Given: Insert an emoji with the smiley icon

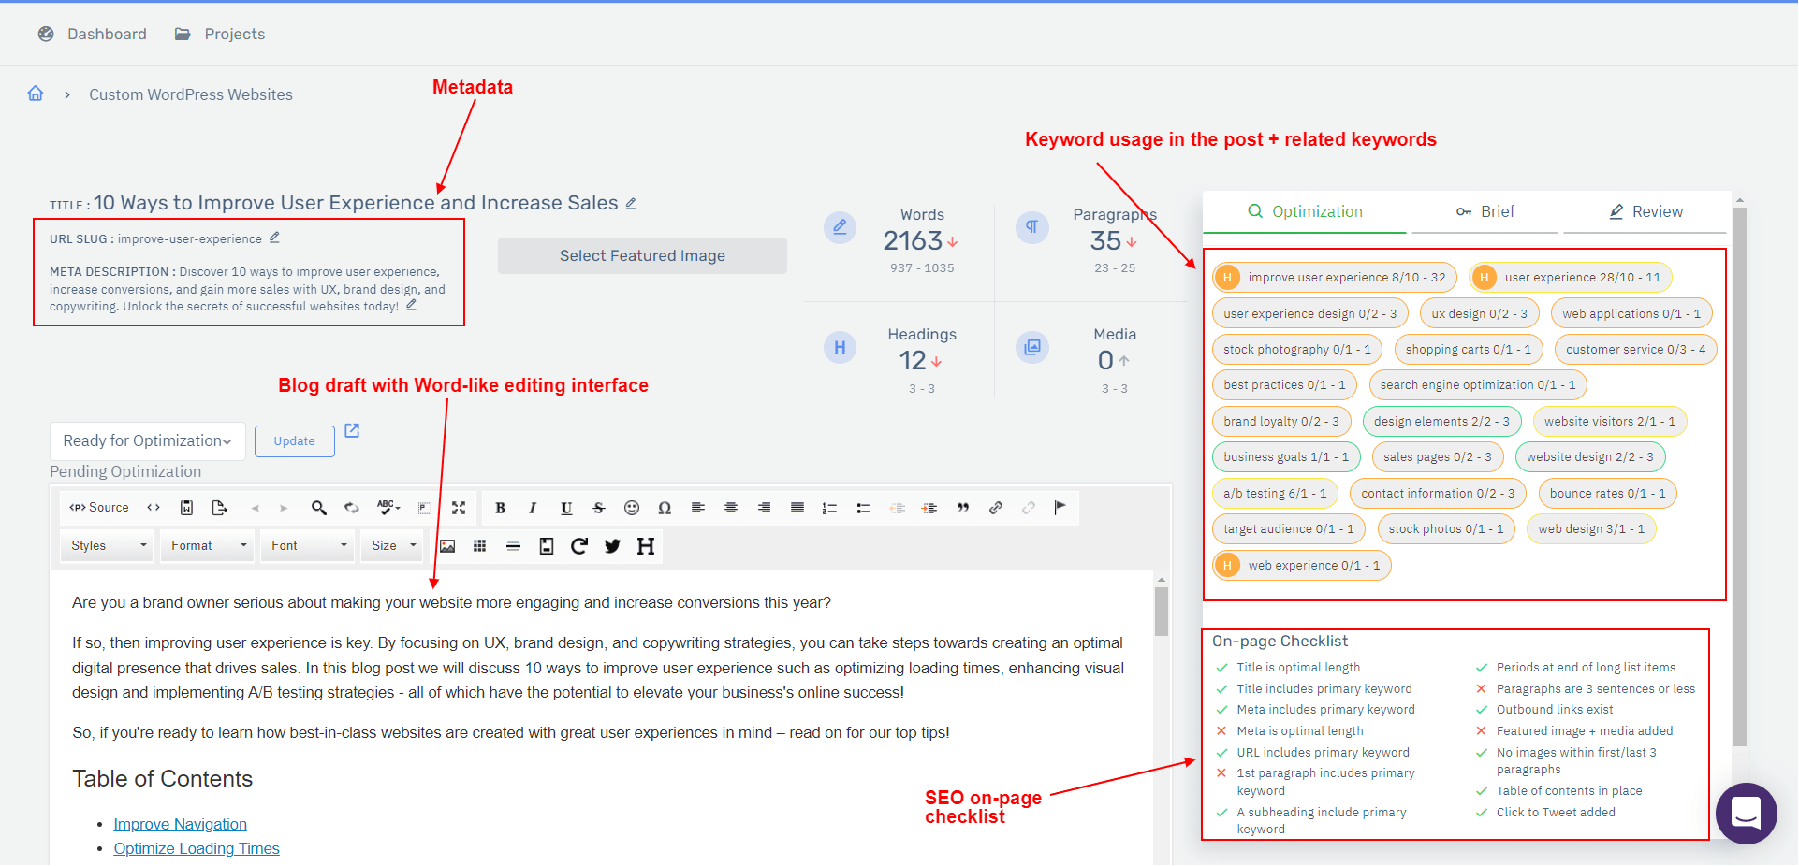Looking at the screenshot, I should tap(632, 508).
